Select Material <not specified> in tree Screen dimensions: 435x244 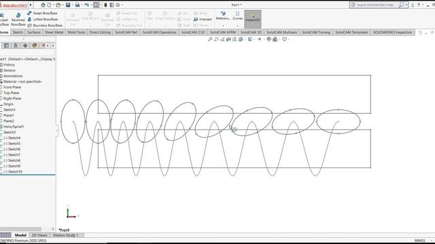[22, 81]
